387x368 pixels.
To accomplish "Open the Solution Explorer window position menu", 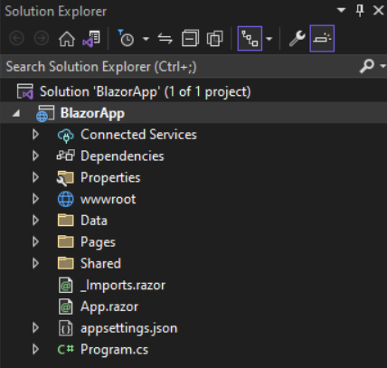I will coord(341,11).
